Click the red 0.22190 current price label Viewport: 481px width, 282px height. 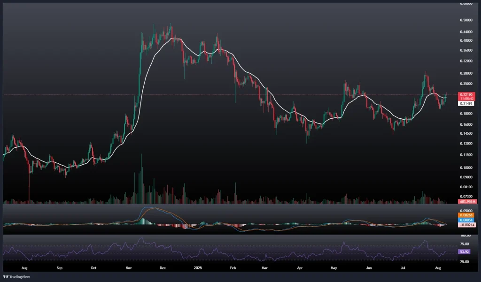[466, 95]
